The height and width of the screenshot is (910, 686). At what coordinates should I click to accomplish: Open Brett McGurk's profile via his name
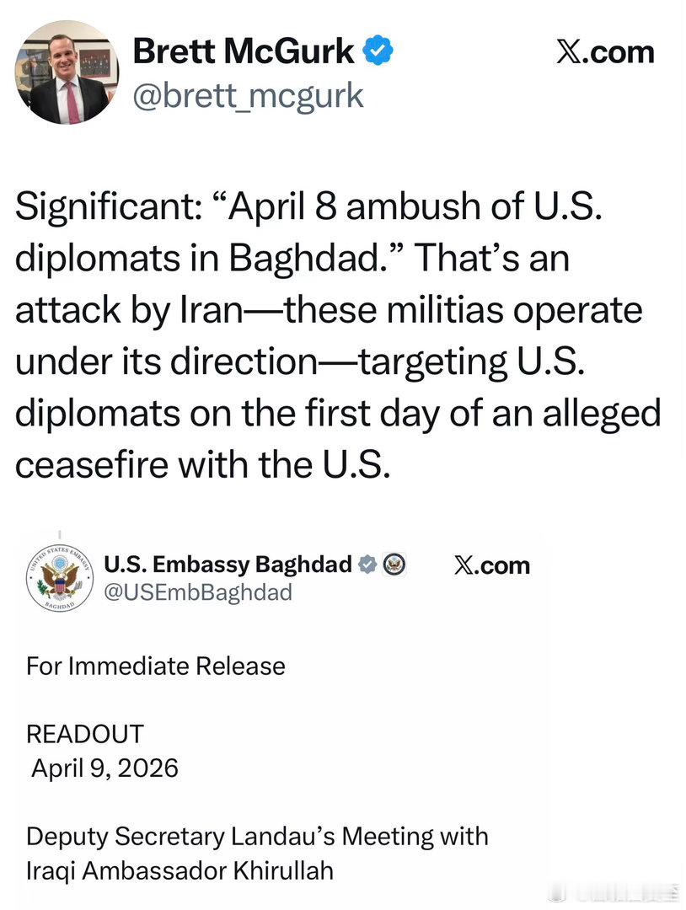click(244, 50)
